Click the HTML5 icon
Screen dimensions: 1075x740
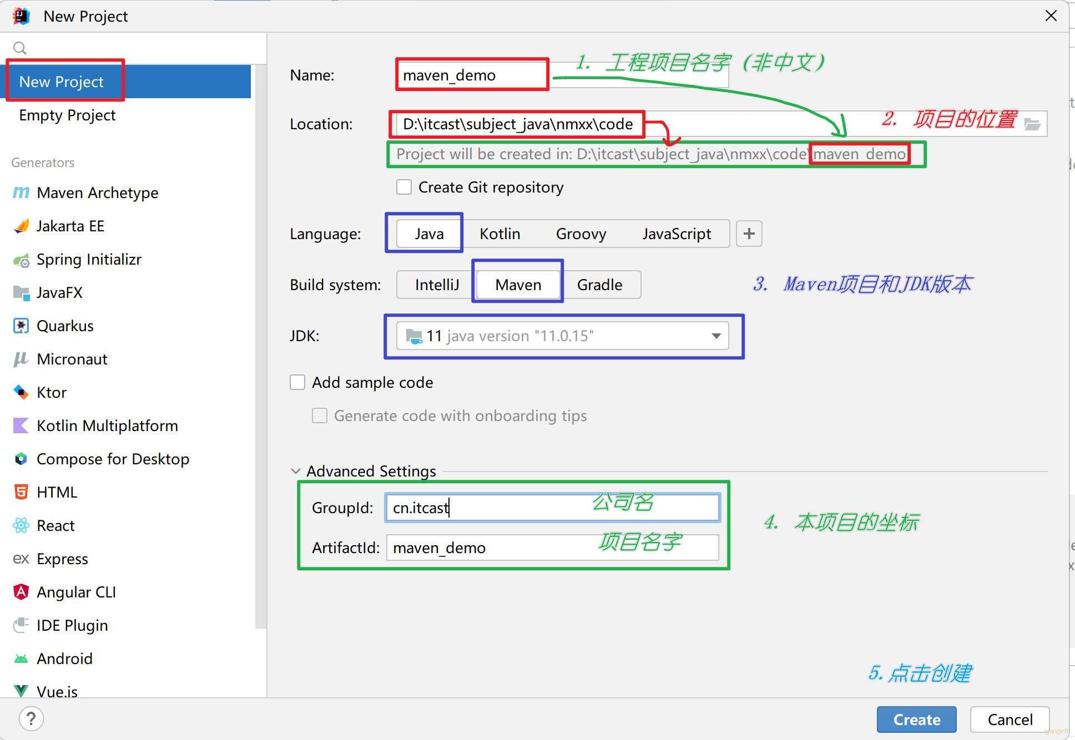coord(21,492)
